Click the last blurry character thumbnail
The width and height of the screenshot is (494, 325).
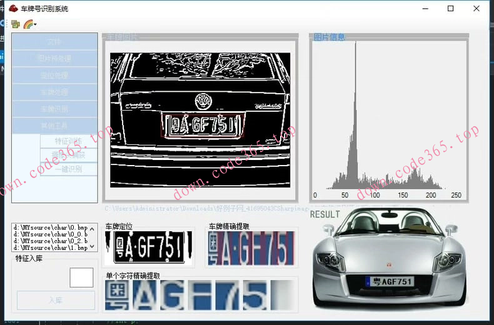(283, 296)
